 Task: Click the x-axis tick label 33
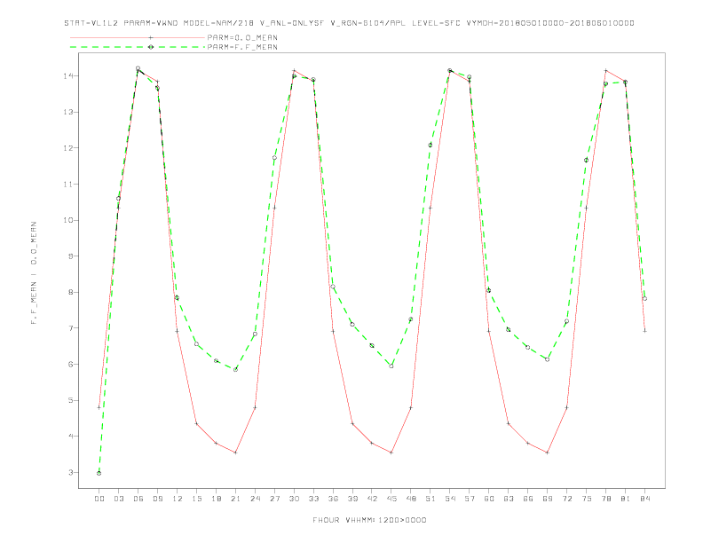313,499
